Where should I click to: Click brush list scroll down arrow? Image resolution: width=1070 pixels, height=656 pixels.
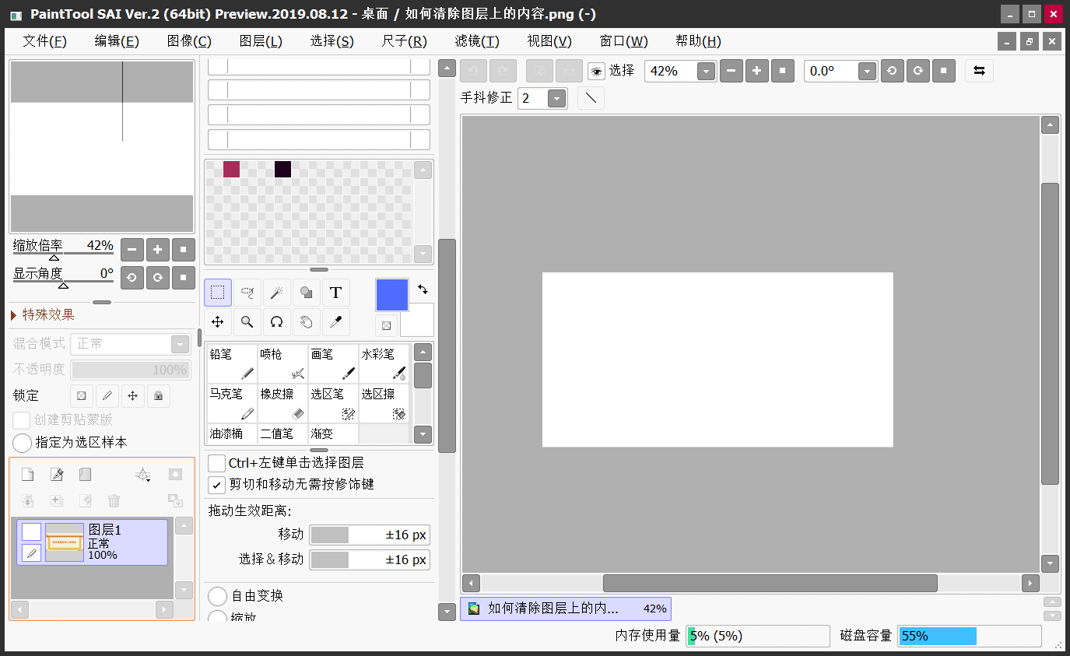click(423, 434)
